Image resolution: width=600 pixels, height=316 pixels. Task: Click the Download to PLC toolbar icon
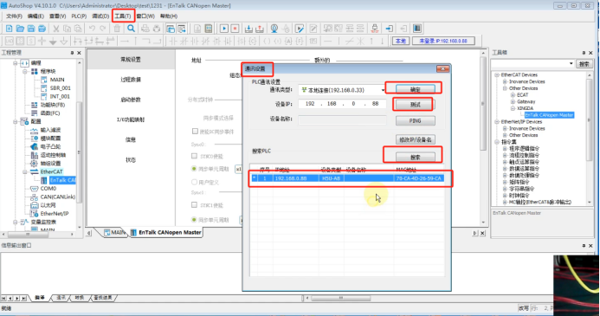248,29
